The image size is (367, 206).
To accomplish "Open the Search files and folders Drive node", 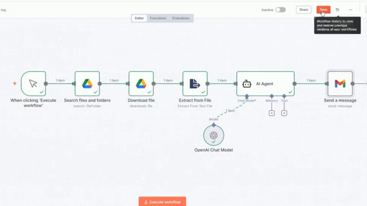I will click(x=87, y=84).
